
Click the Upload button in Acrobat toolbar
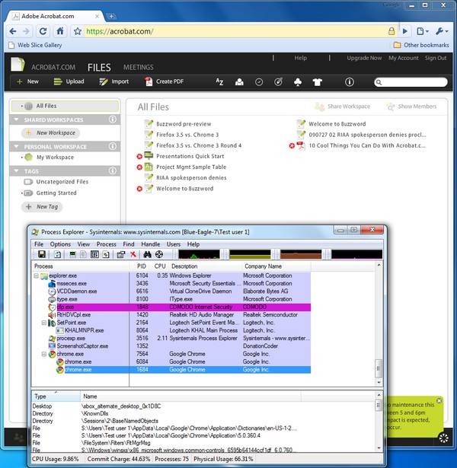coord(69,81)
